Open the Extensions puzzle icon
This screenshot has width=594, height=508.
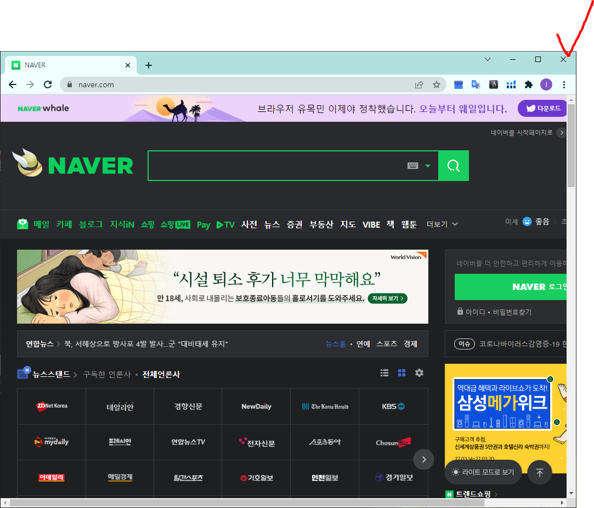529,84
